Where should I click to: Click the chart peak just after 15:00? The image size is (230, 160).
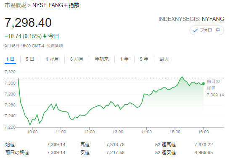[182, 77]
